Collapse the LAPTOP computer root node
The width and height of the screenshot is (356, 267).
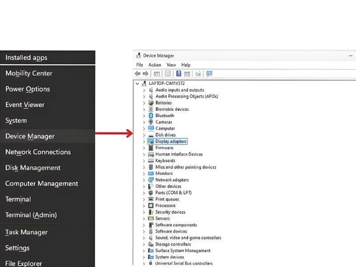(137, 83)
